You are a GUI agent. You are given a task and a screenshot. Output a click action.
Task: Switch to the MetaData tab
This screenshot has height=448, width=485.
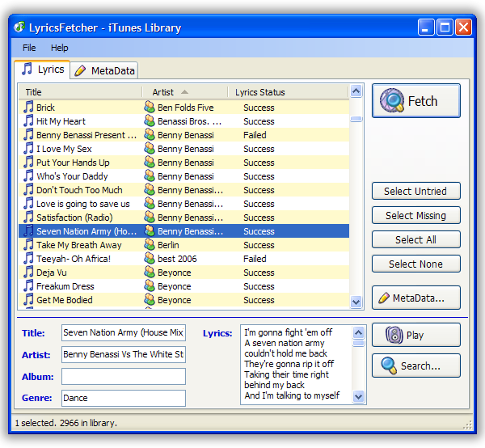(104, 70)
